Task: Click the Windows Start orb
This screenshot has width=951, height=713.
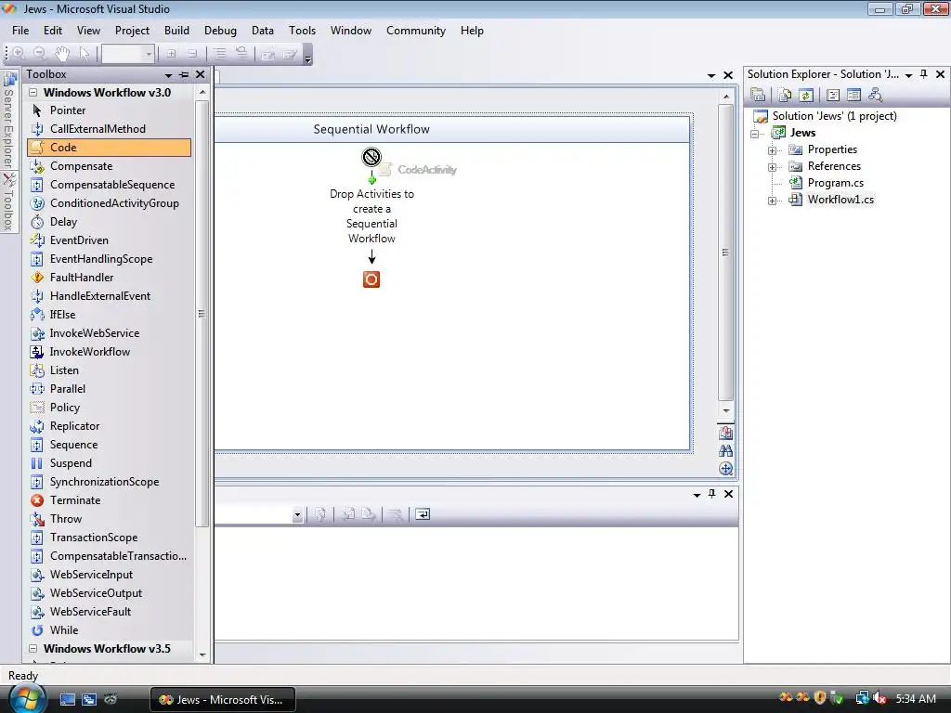Action: click(x=27, y=699)
